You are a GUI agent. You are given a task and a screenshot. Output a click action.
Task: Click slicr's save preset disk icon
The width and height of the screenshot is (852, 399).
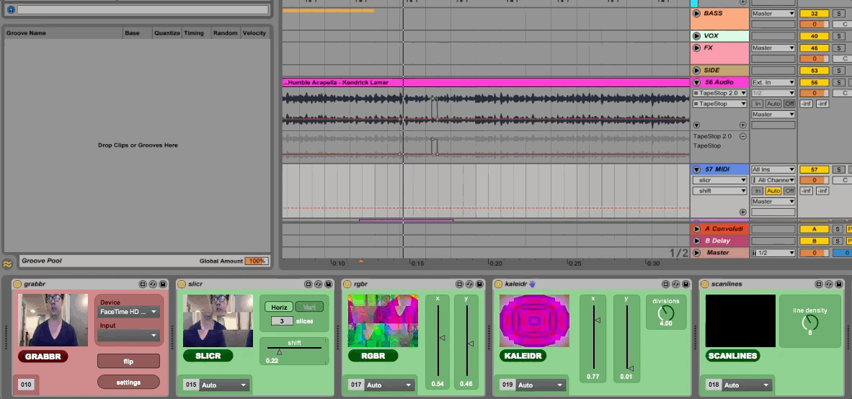328,284
